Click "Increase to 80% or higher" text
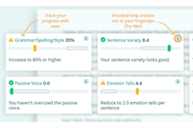Screen dimensions: 193x128 [35, 60]
